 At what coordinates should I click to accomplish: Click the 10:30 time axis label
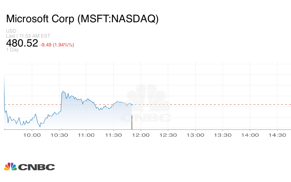tap(60, 135)
